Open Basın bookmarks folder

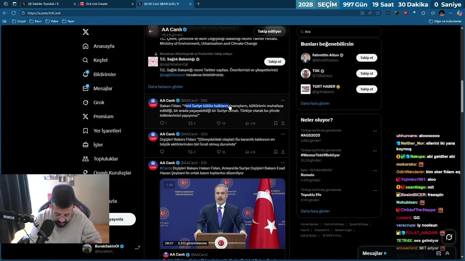[x=36, y=21]
